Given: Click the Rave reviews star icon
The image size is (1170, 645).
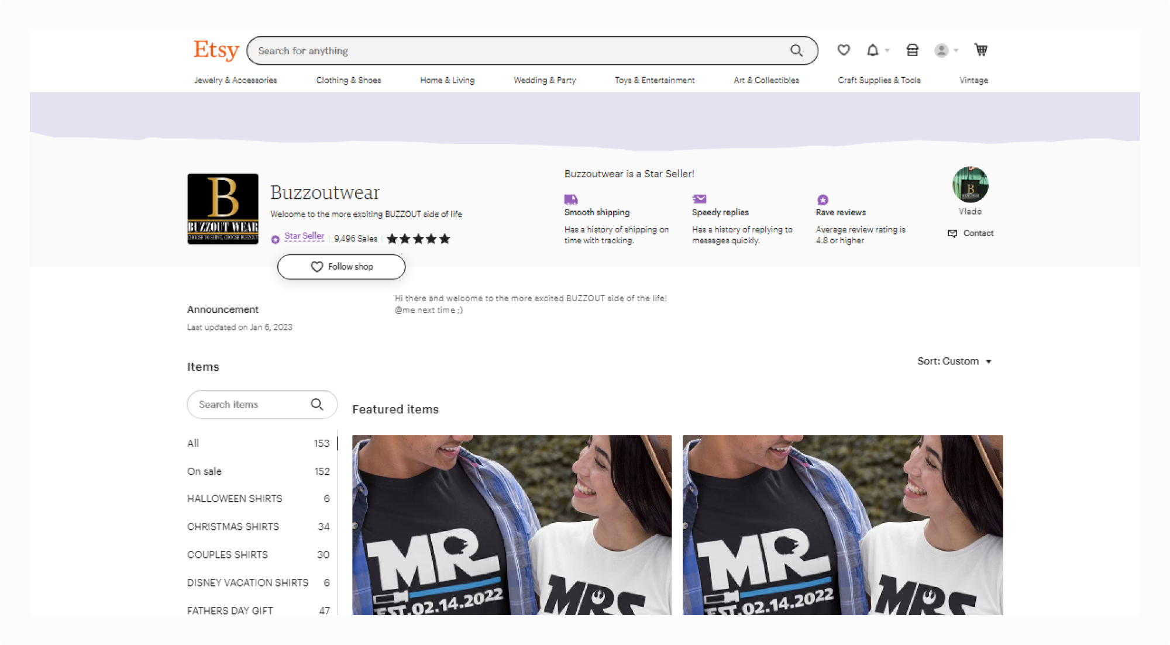Looking at the screenshot, I should pyautogui.click(x=823, y=200).
